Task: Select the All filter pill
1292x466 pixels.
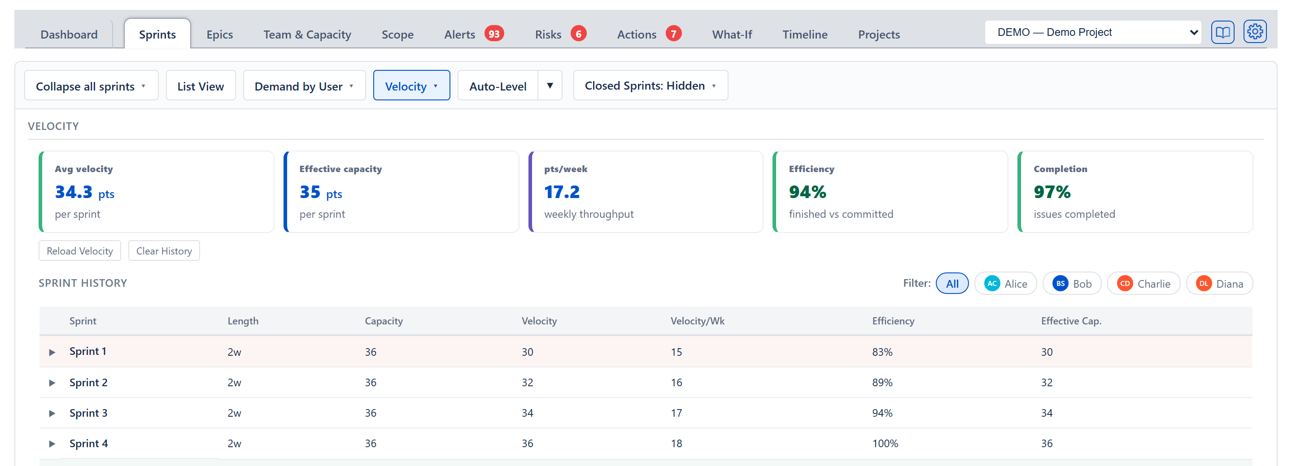Action: pos(952,284)
